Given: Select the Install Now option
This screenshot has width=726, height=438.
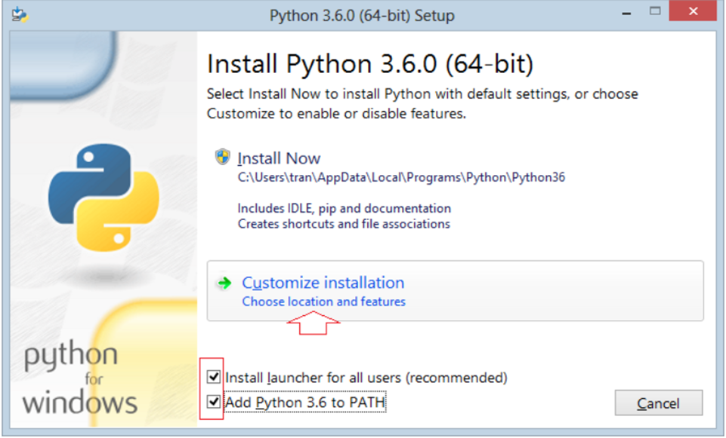Looking at the screenshot, I should coord(279,158).
